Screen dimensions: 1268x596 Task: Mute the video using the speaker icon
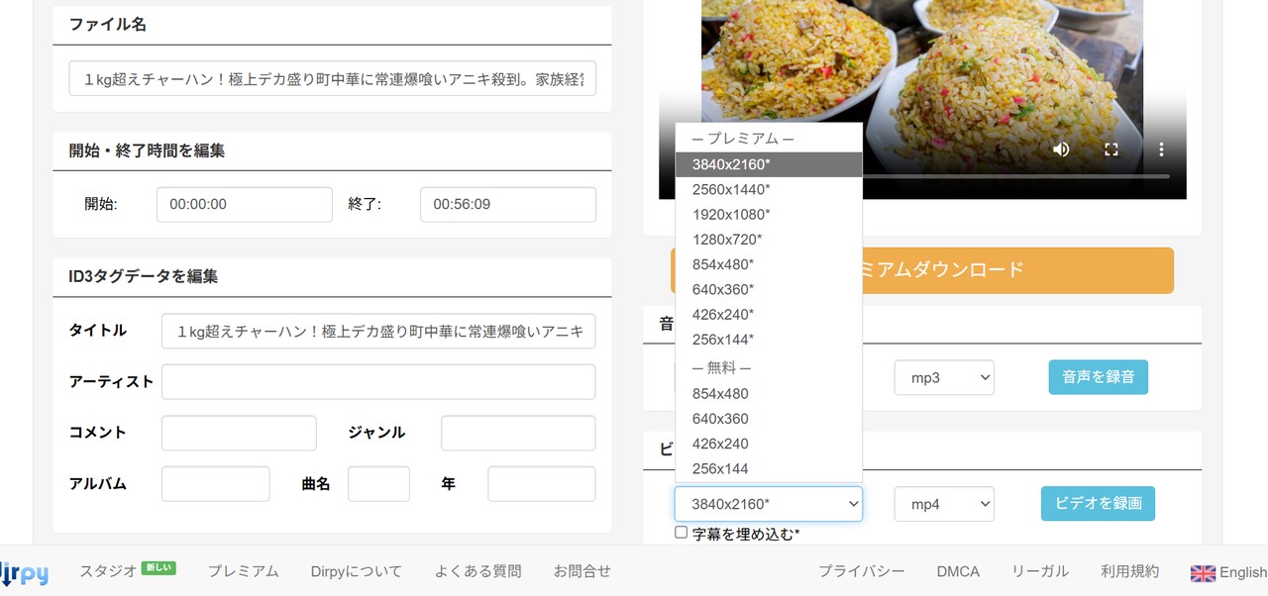point(1060,149)
